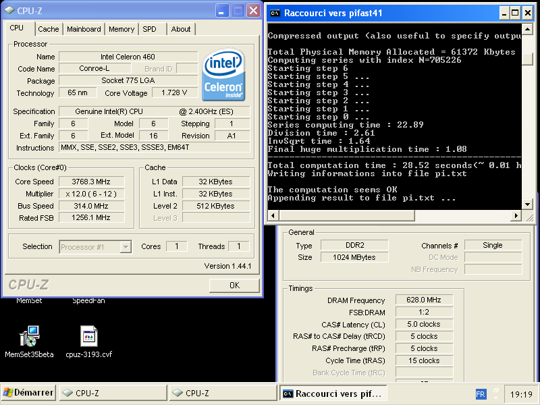Click the FR language indicator in tray
540x405 pixels.
click(481, 394)
